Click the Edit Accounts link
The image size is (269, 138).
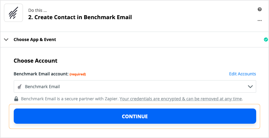[x=242, y=74]
